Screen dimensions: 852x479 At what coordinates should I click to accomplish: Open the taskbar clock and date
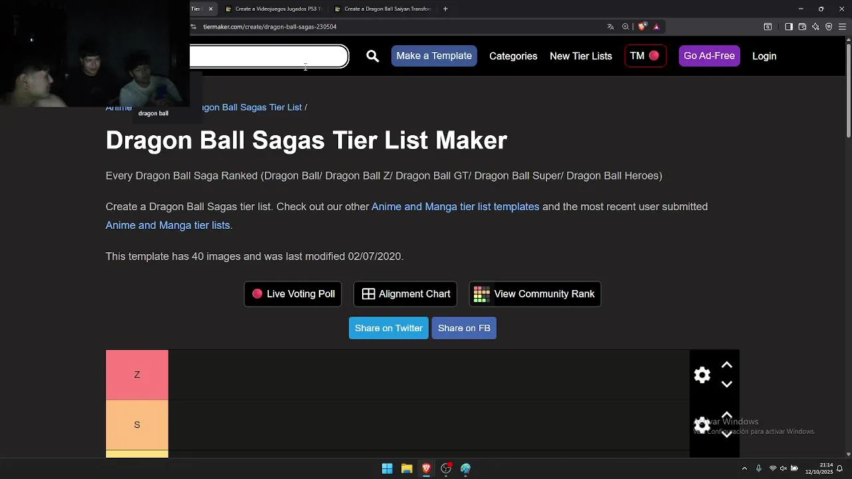[x=819, y=468]
